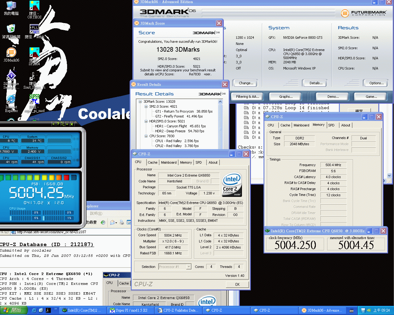Click the Game... button in 3DMark06
Screen dimensions: 394x315
coord(371,97)
